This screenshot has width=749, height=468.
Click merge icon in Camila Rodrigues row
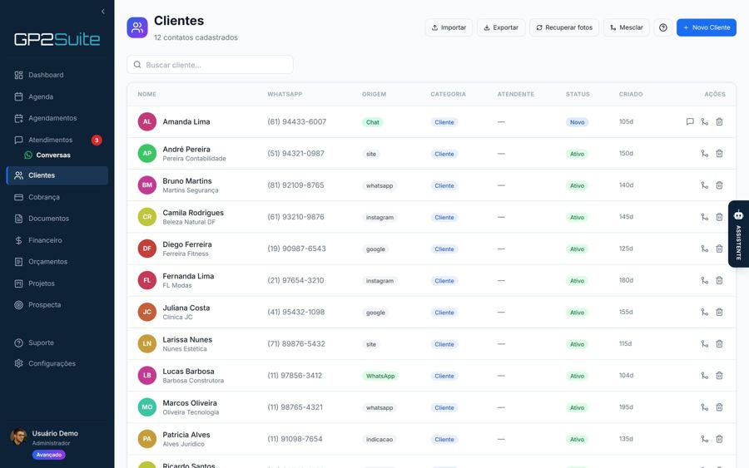coord(705,217)
